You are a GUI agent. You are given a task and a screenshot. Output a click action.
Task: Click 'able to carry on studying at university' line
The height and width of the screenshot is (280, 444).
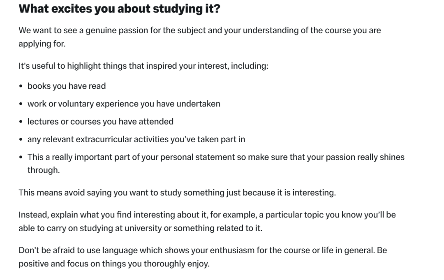tap(141, 228)
